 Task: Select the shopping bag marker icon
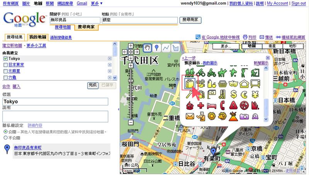[190, 83]
